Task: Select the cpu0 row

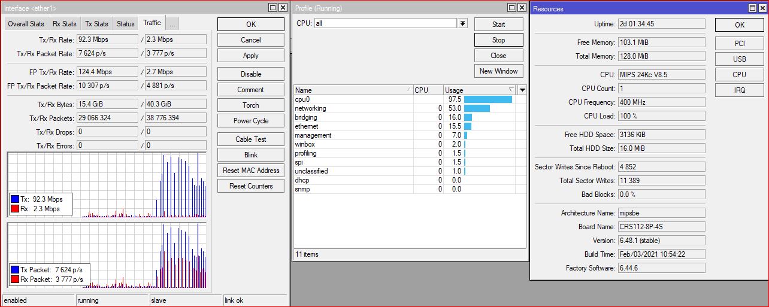Action: pos(410,99)
